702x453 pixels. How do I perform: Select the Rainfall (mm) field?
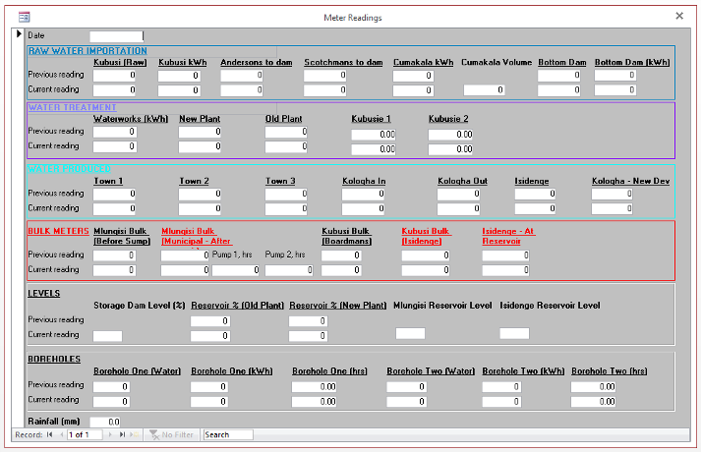(x=105, y=422)
